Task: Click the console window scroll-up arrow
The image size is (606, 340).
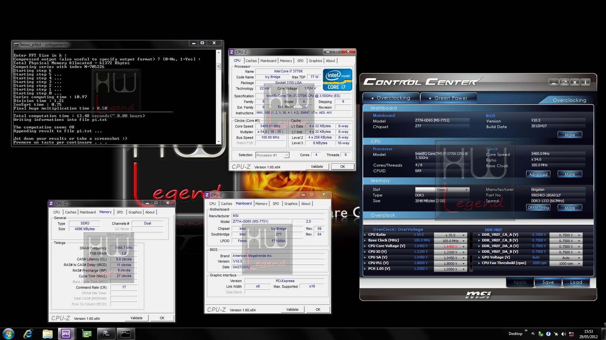Action: coord(218,52)
